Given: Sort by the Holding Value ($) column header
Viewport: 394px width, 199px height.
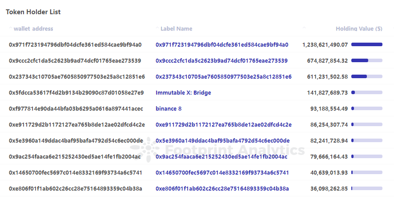Looking at the screenshot, I should coord(359,29).
